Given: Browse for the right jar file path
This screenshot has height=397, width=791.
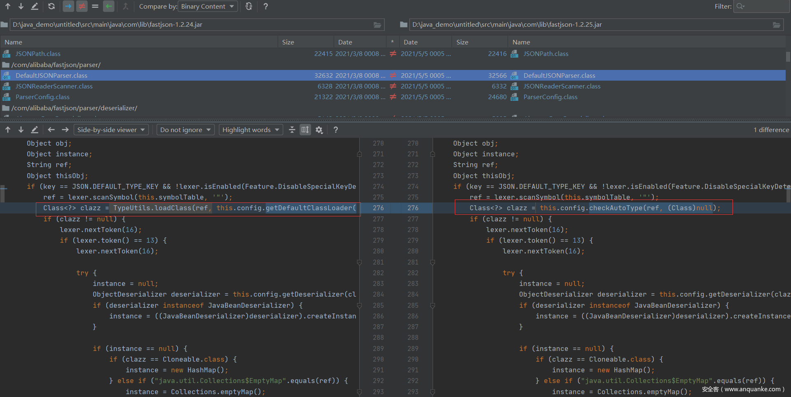Looking at the screenshot, I should (776, 25).
